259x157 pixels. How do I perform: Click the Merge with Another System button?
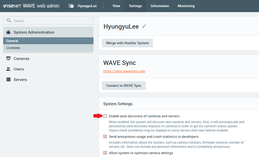[127, 43]
